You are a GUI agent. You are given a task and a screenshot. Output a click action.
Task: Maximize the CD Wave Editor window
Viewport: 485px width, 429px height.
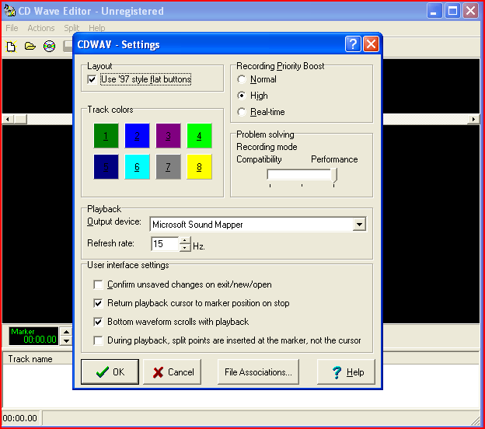[453, 11]
